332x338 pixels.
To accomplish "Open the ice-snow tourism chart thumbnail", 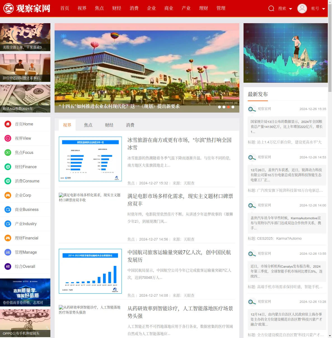I will [90, 159].
